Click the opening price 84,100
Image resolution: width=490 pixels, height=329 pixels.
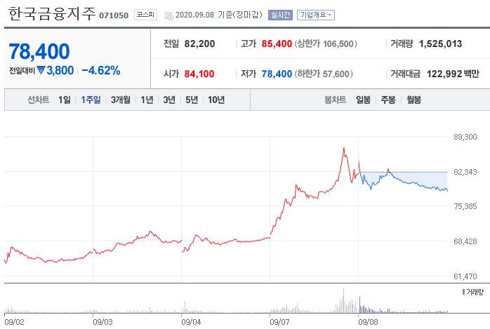click(199, 74)
